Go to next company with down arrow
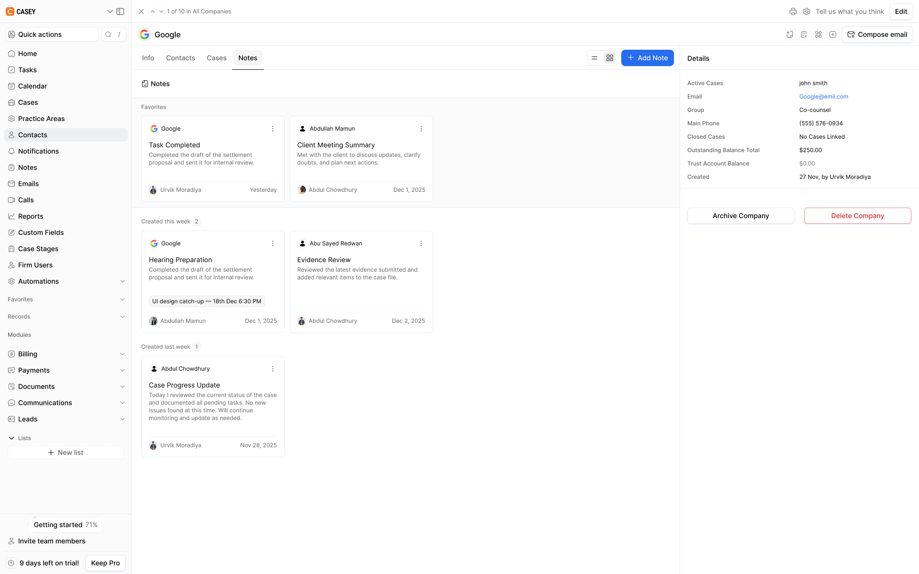This screenshot has width=919, height=574. point(161,11)
